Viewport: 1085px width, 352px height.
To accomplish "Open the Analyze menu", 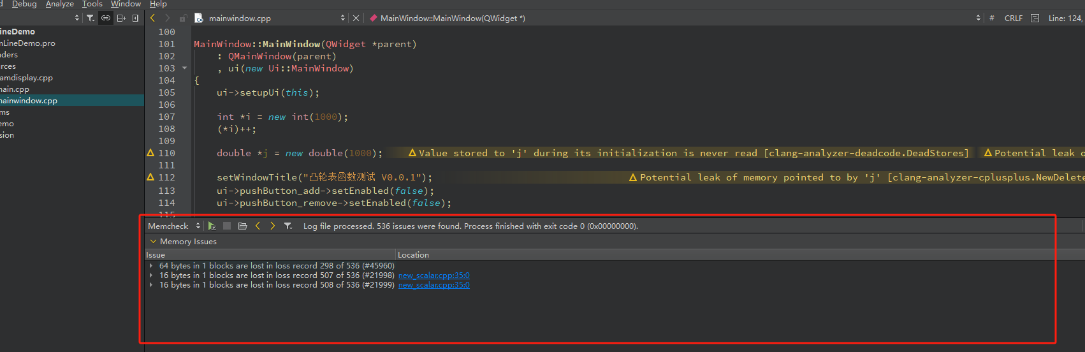I will pyautogui.click(x=60, y=4).
